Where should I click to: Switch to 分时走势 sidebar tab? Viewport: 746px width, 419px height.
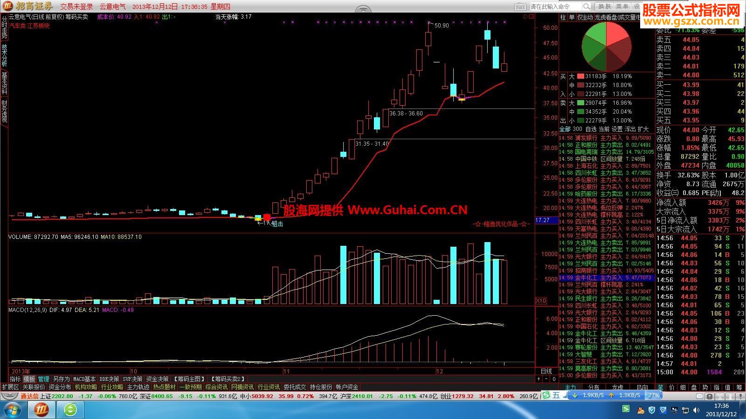pyautogui.click(x=4, y=27)
